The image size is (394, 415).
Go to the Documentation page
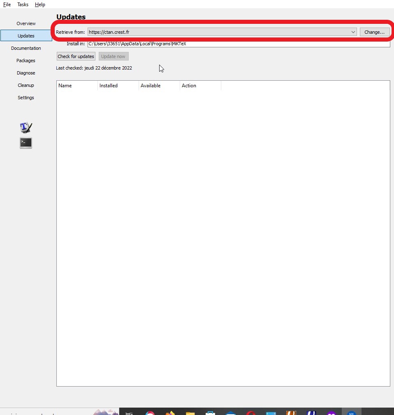click(26, 48)
